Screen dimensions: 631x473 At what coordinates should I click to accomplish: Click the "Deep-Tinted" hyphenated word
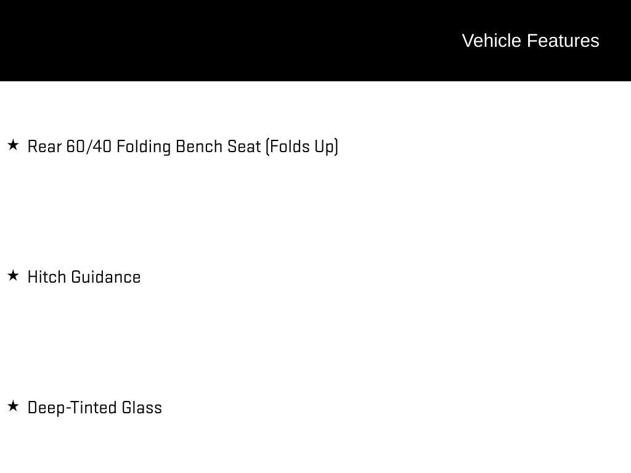coord(72,408)
